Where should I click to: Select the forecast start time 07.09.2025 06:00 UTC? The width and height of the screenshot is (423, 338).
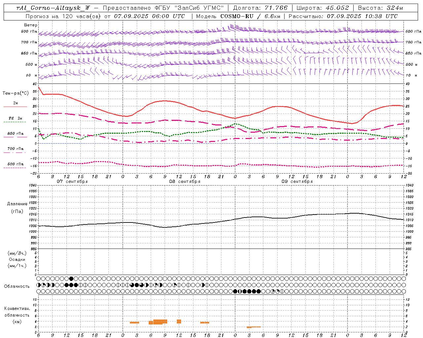[x=149, y=16]
